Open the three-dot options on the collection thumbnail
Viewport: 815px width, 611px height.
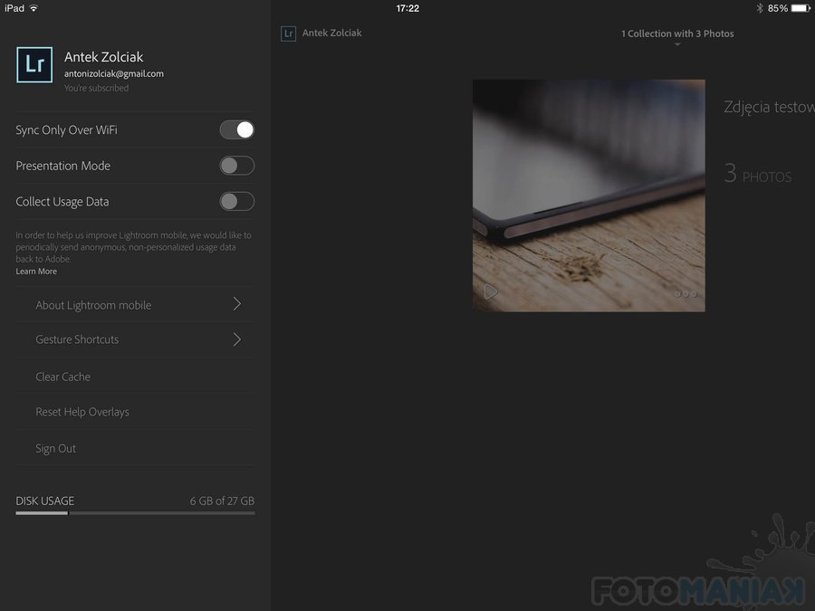[x=686, y=294]
